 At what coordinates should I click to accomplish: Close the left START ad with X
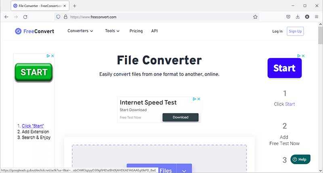coord(52,56)
